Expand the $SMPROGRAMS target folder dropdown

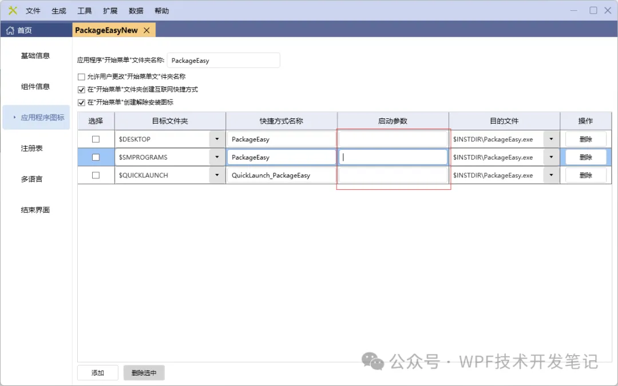tap(217, 157)
